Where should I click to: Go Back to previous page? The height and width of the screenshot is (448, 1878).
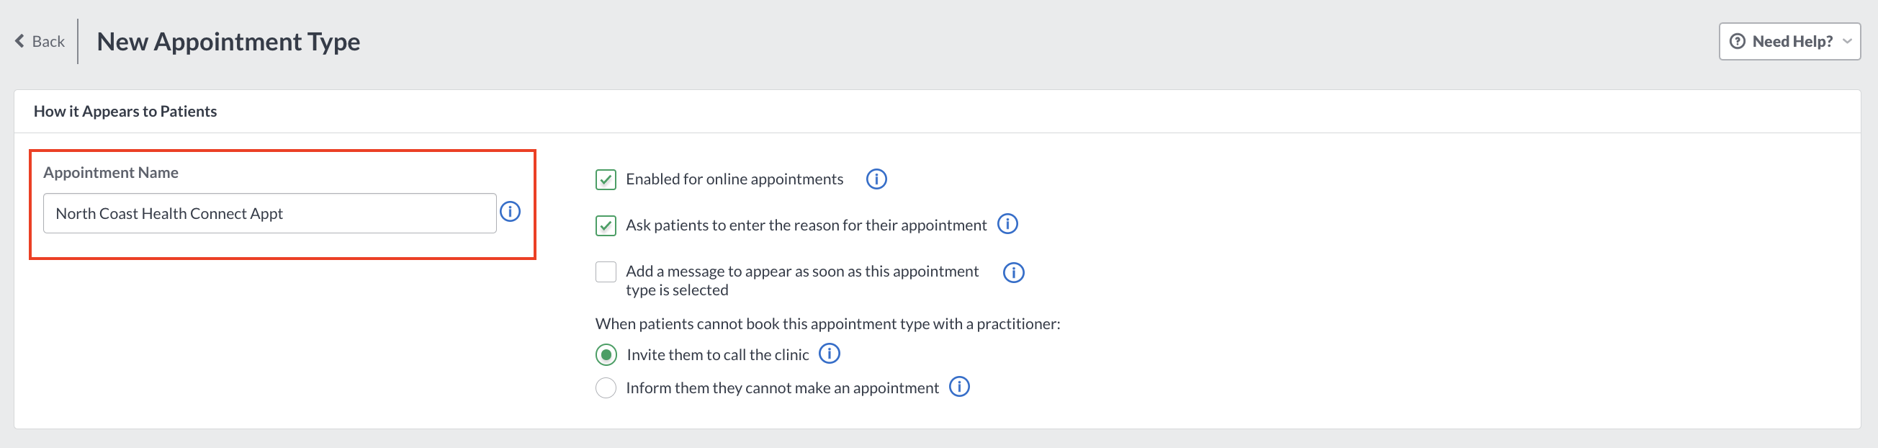tap(40, 42)
